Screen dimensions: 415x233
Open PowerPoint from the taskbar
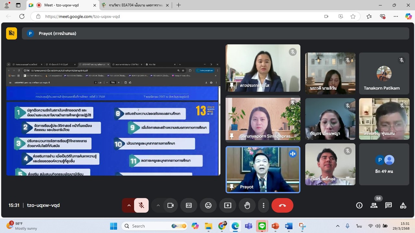(x=275, y=226)
